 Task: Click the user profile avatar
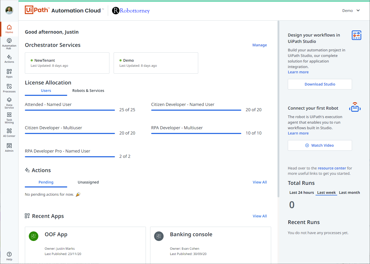(x=9, y=10)
